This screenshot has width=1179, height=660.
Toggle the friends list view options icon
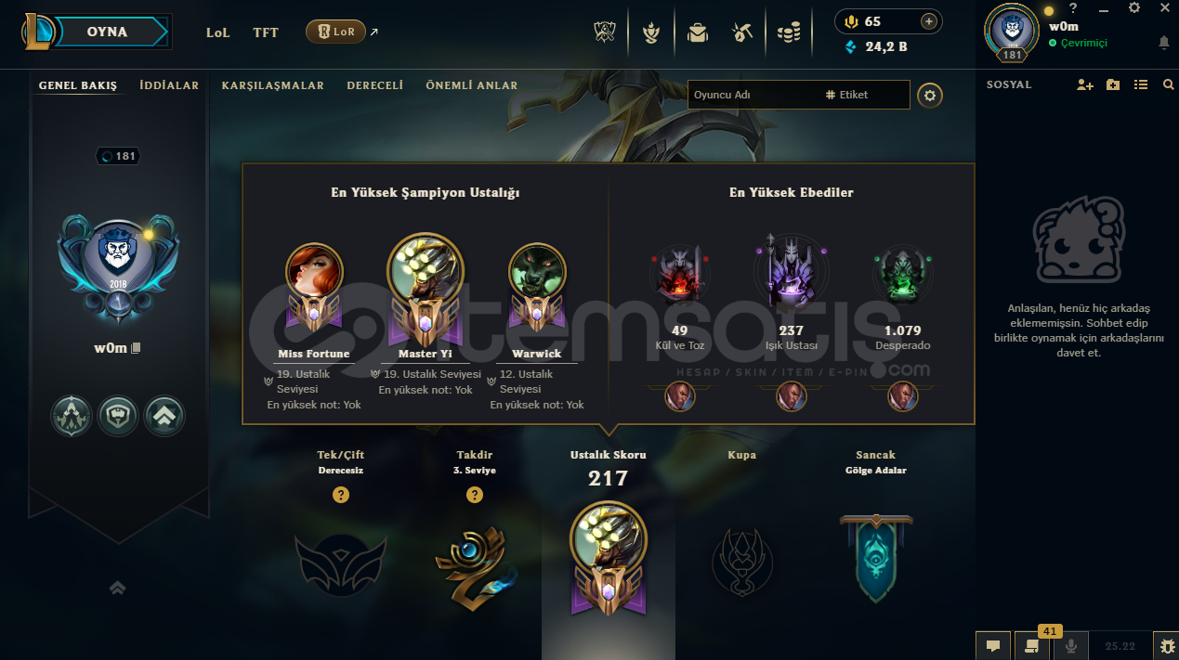pyautogui.click(x=1141, y=84)
